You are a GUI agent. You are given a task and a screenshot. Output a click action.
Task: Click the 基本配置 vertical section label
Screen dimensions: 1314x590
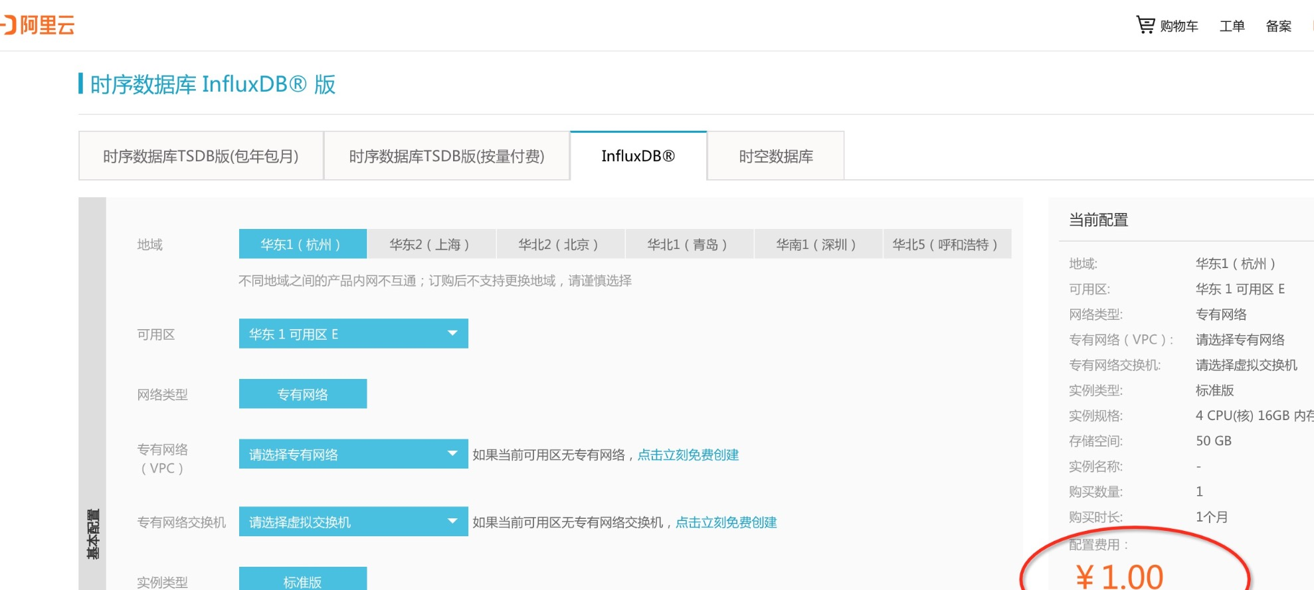point(93,534)
